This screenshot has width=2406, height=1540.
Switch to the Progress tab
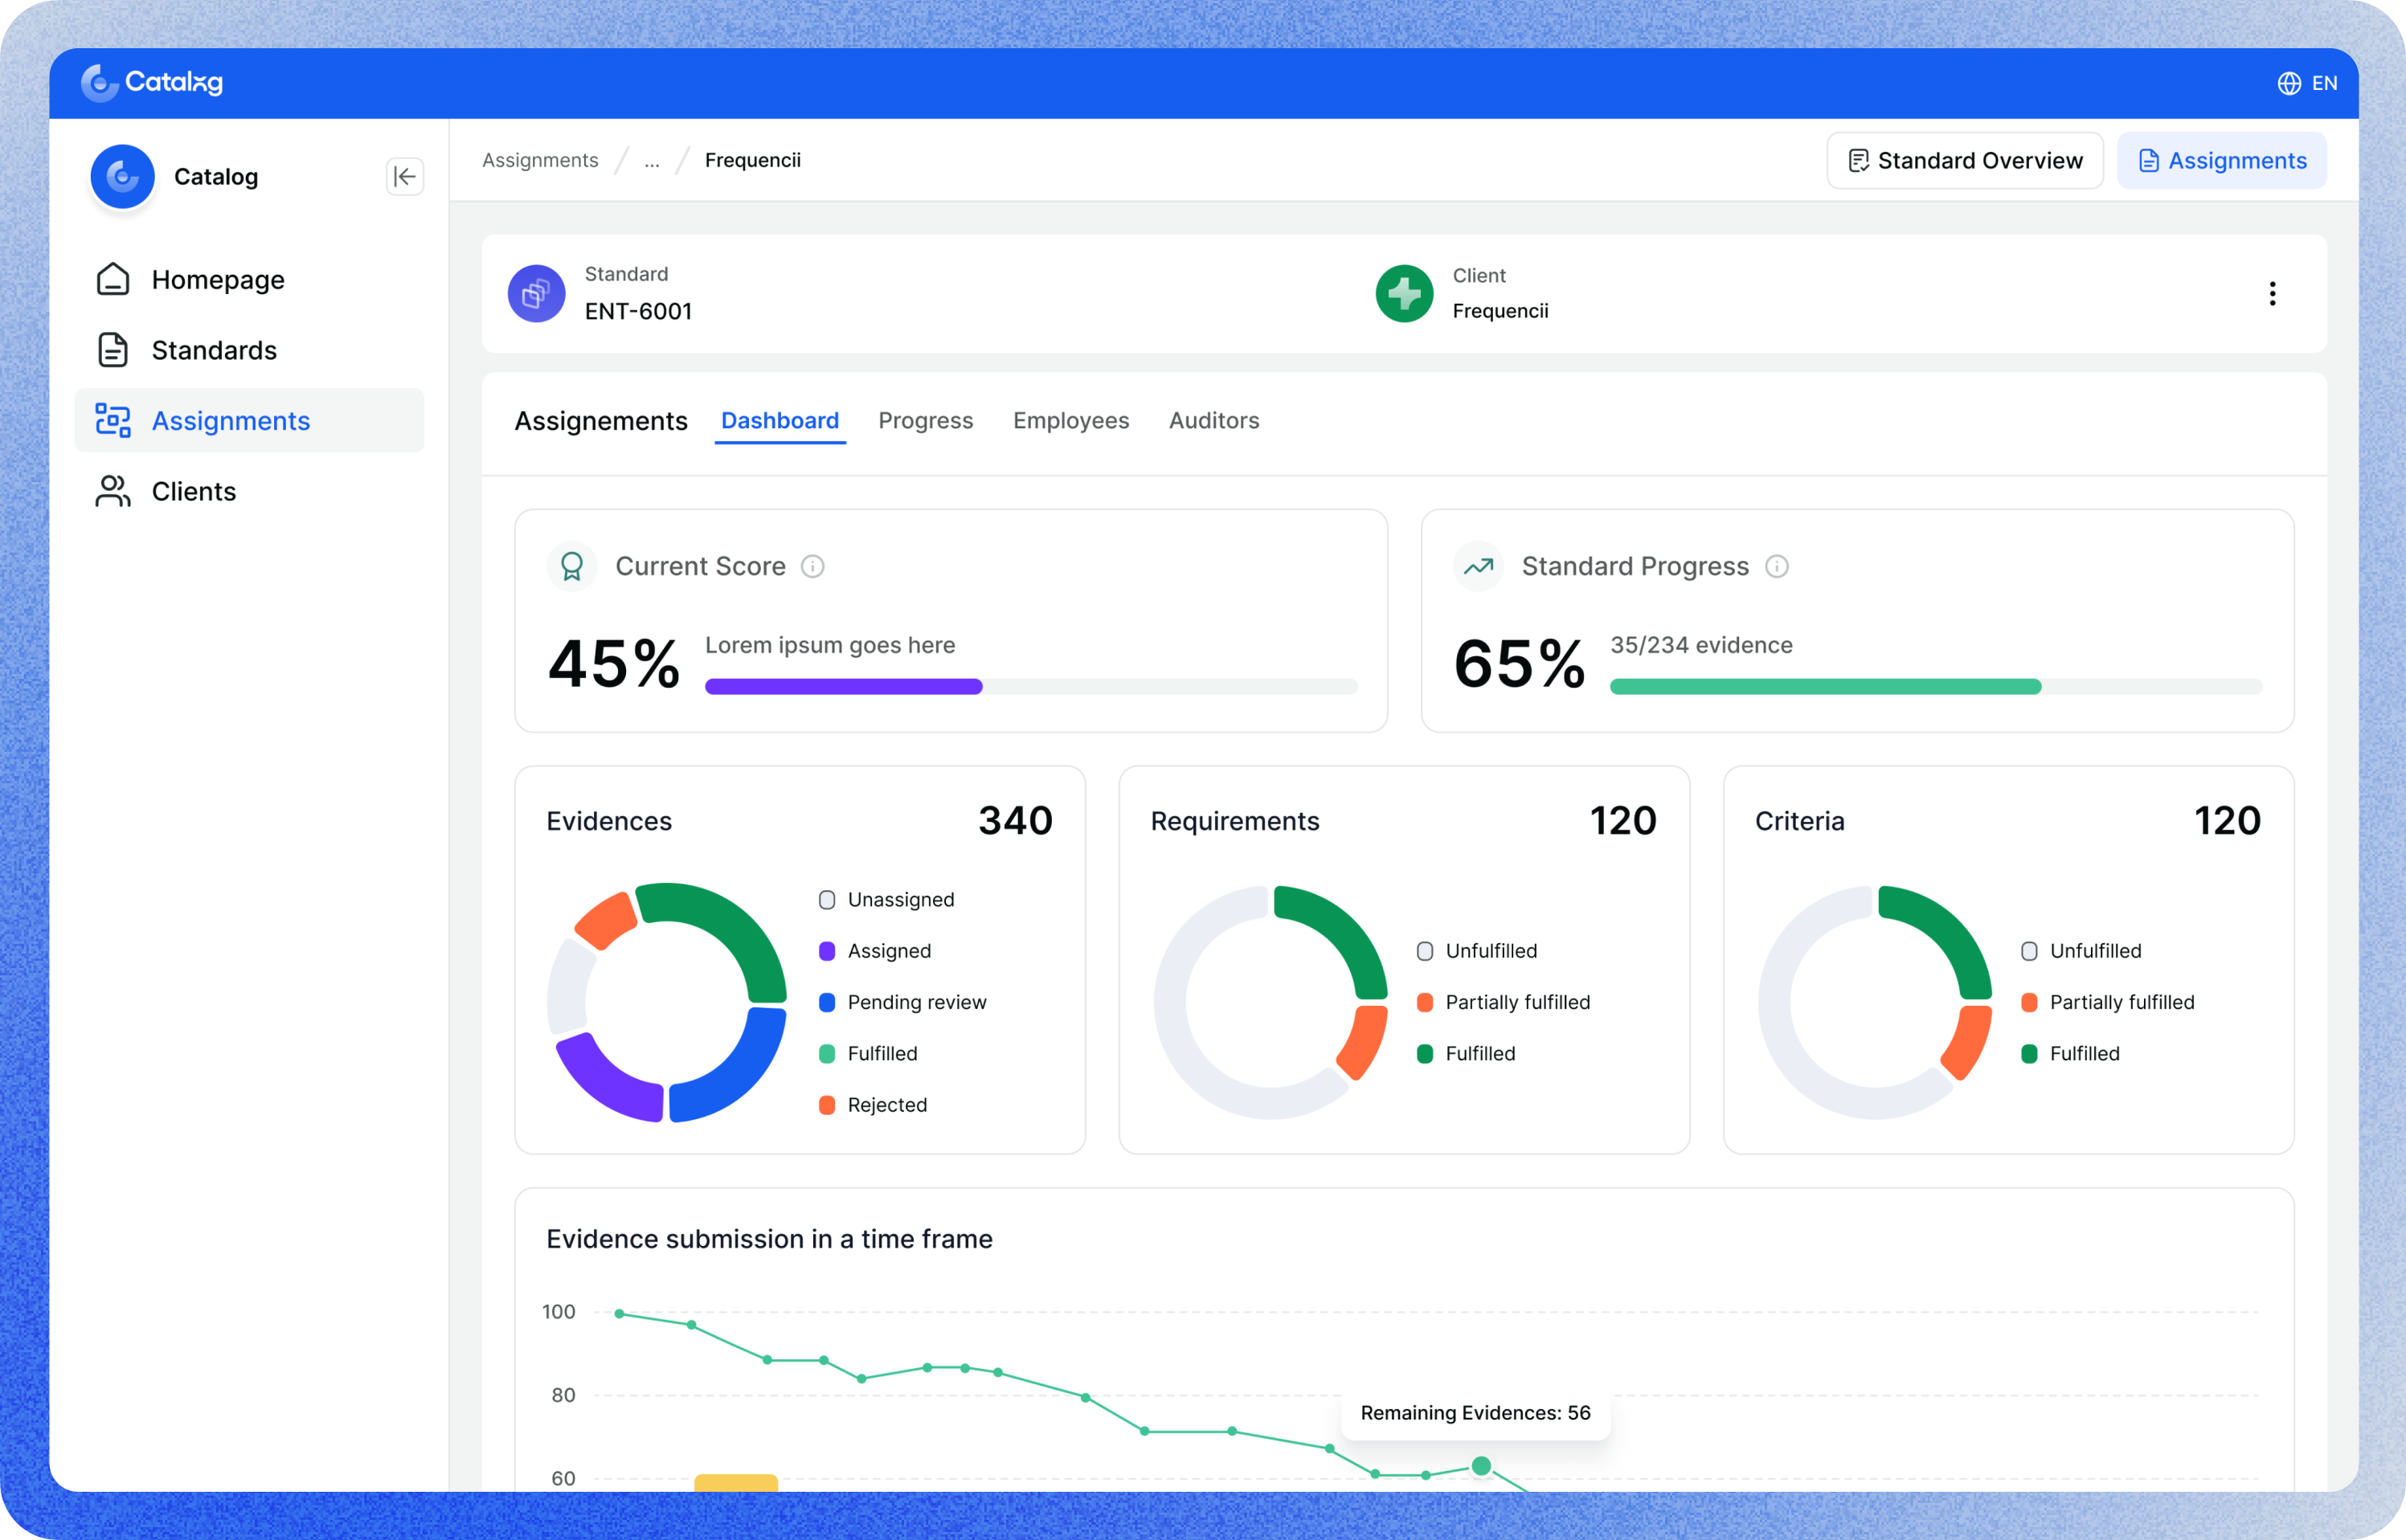926,421
